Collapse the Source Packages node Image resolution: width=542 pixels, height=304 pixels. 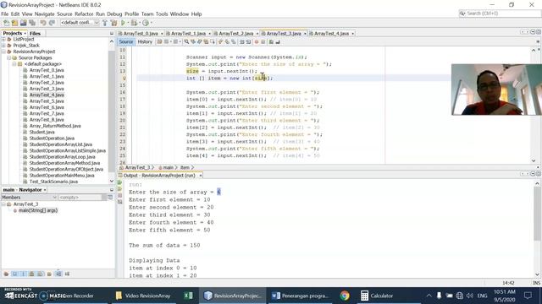coord(9,58)
